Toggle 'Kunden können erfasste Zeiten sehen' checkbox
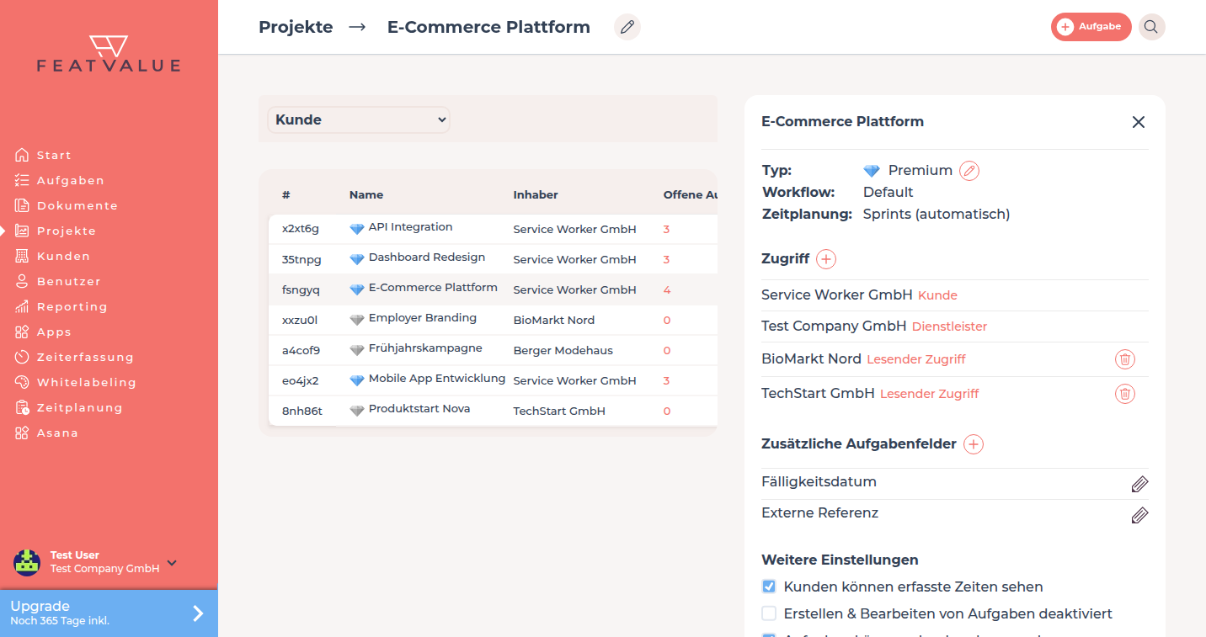 coord(769,587)
